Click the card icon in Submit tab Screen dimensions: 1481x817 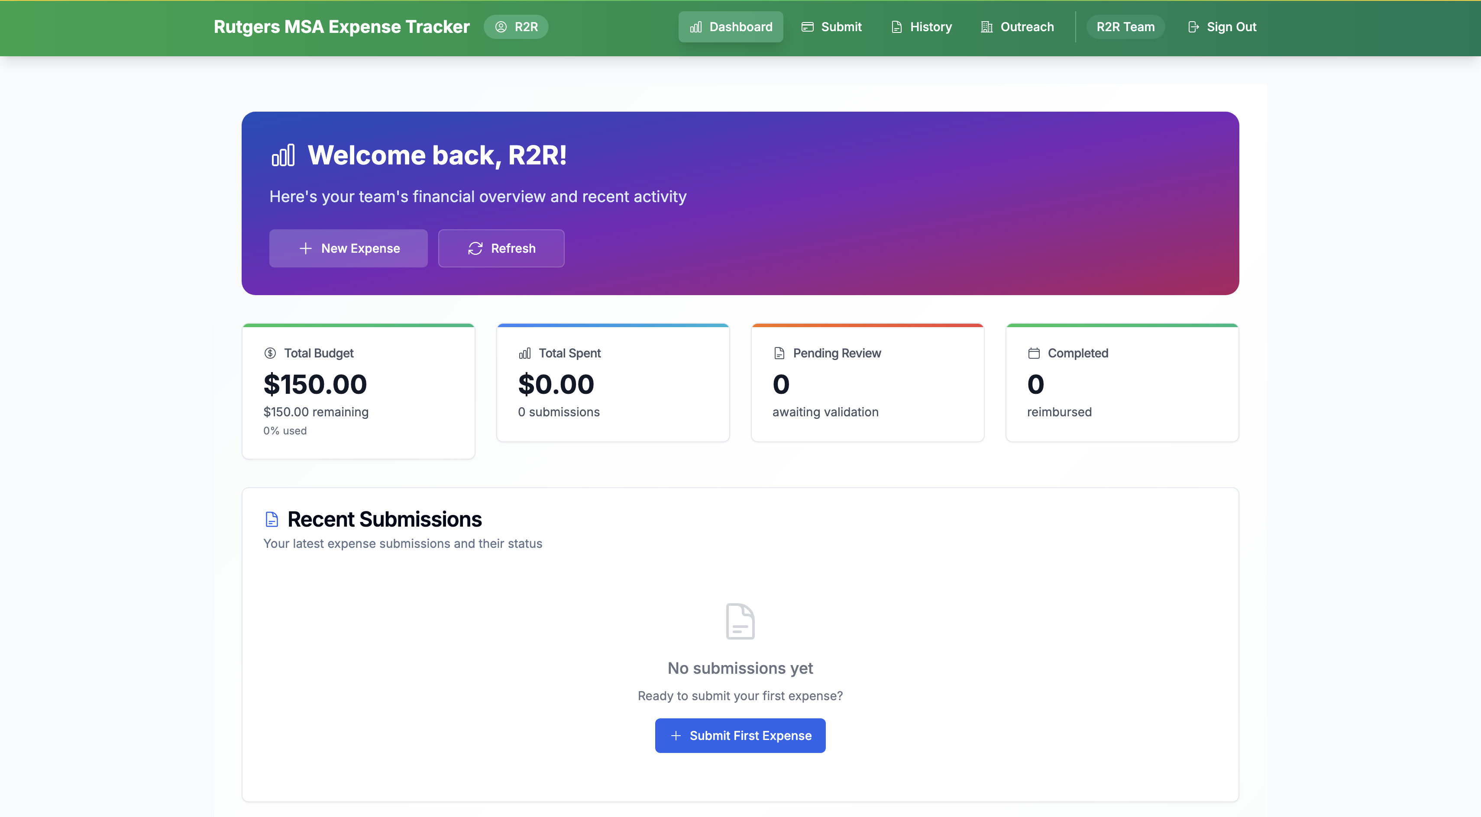[807, 27]
